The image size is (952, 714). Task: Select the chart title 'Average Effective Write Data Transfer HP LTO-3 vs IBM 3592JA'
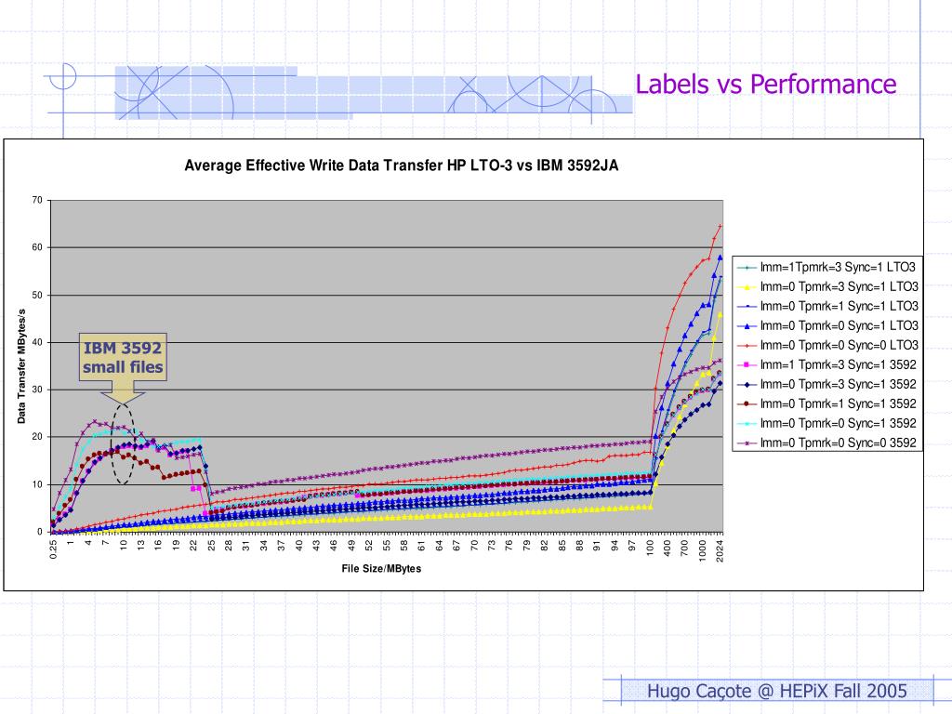(402, 165)
